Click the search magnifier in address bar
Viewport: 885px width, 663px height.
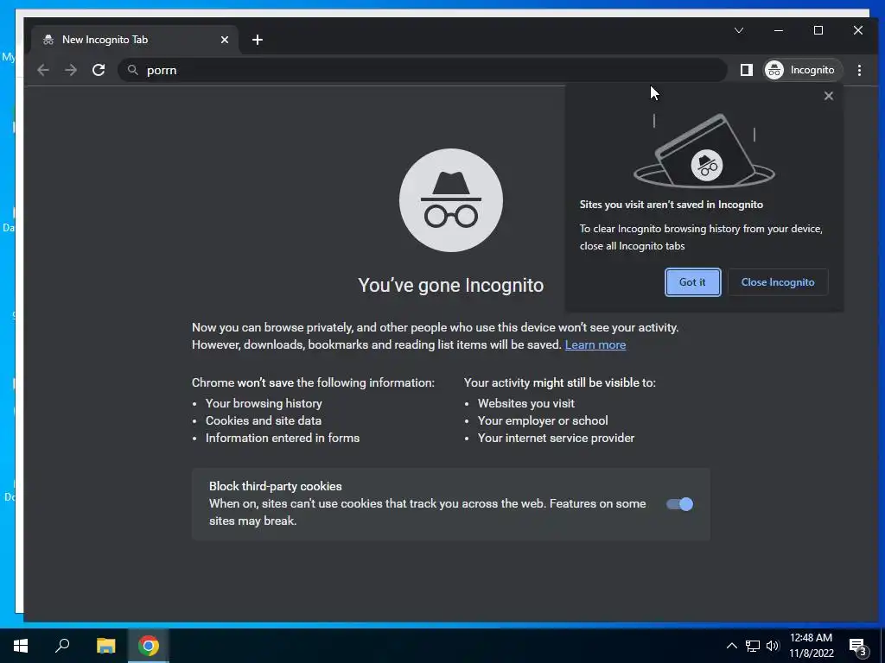tap(132, 70)
